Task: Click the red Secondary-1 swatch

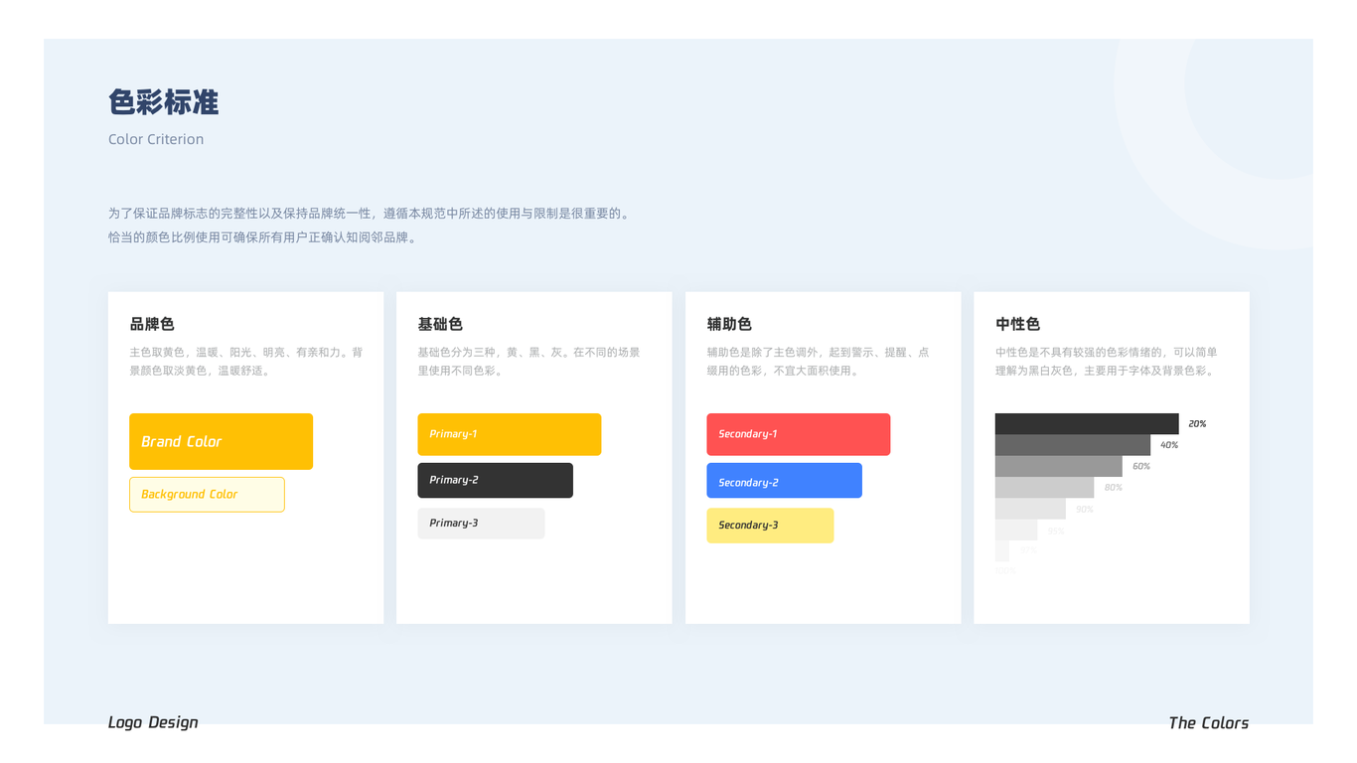Action: pyautogui.click(x=798, y=434)
